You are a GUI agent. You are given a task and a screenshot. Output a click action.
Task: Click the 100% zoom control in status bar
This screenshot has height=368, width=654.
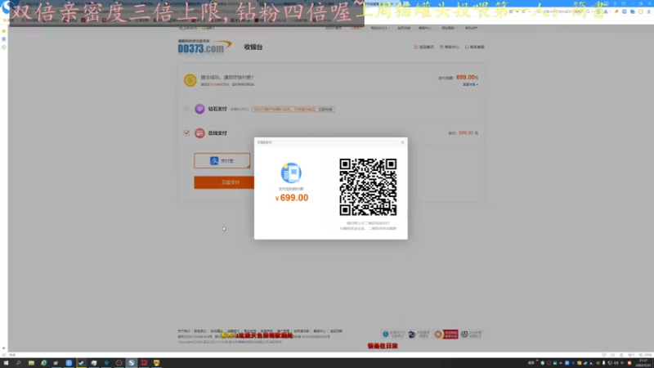click(x=646, y=355)
